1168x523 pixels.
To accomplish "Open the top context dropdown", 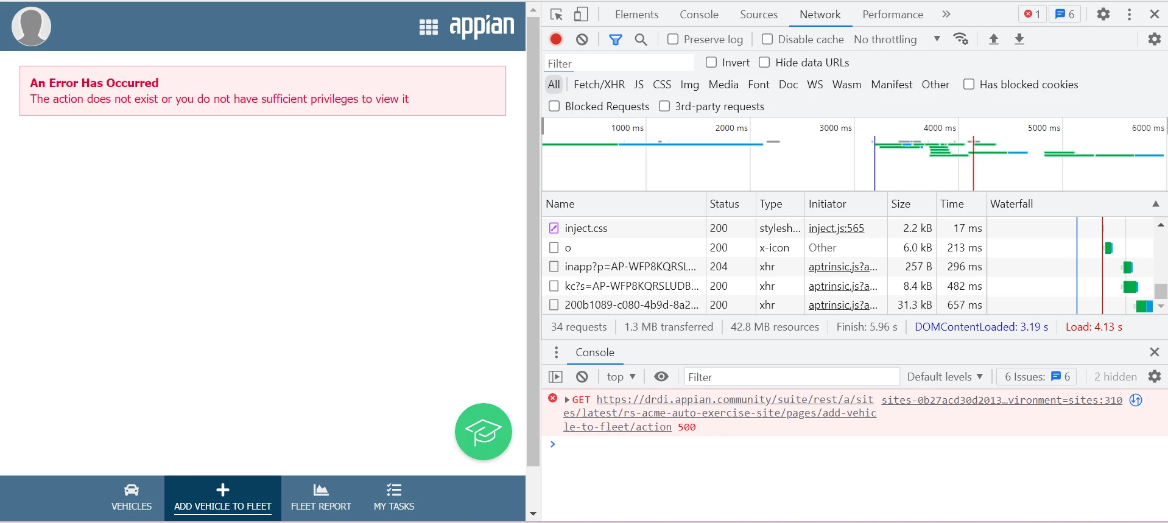I will tap(621, 377).
